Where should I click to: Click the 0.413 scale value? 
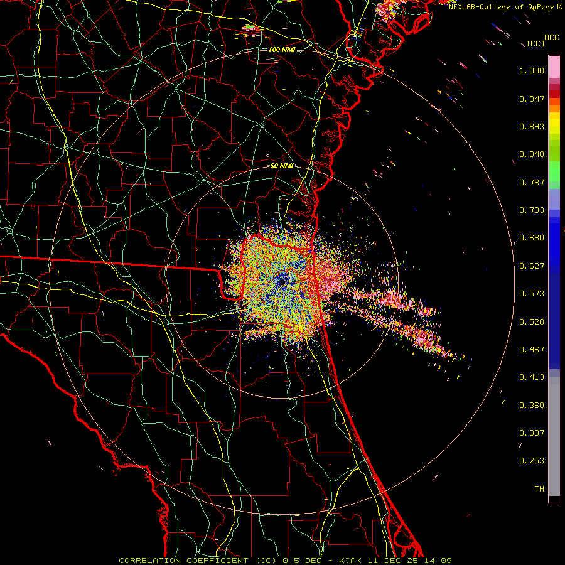532,377
